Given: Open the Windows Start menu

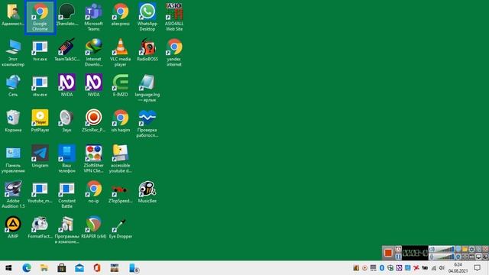Looking at the screenshot, I should click(8, 268).
